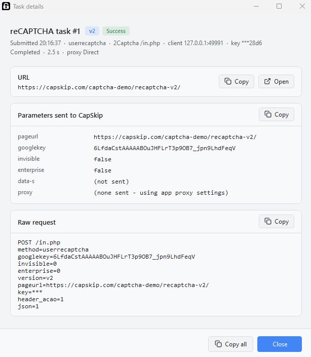Copy the URL with the URL card's Copy button
The height and width of the screenshot is (357, 311).
pos(237,82)
